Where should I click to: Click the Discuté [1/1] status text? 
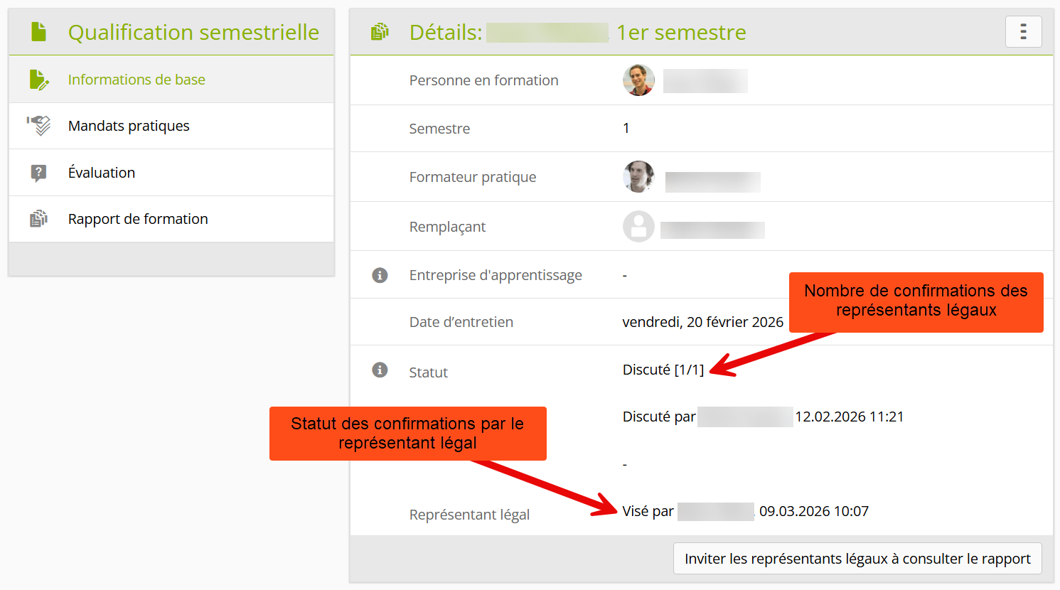pos(663,370)
